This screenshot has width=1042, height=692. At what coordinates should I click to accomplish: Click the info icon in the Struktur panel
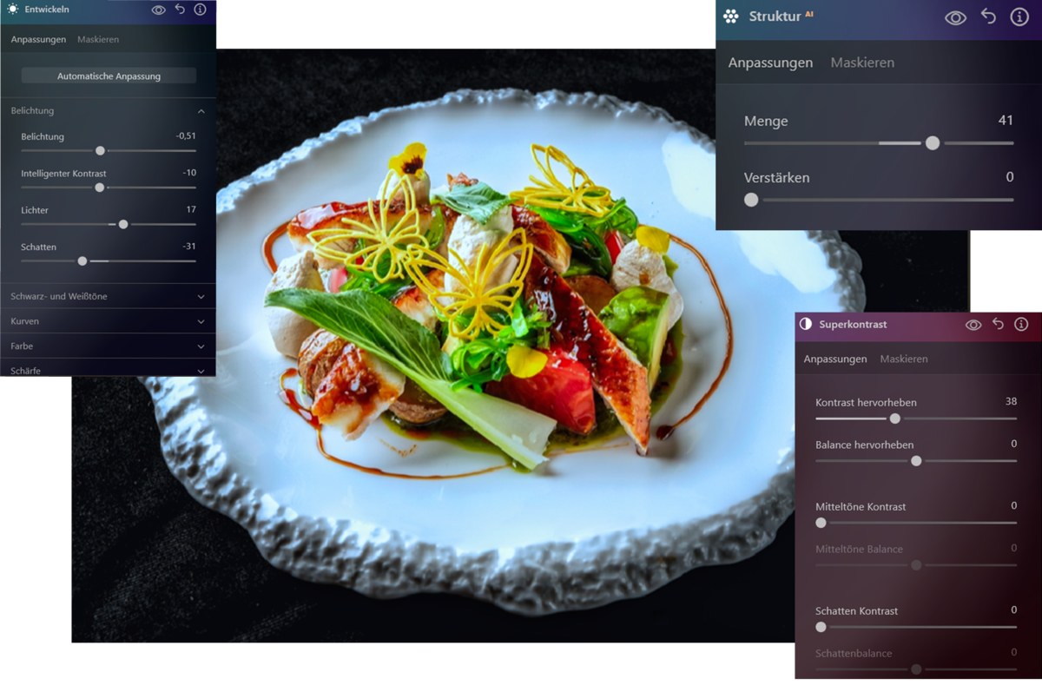pos(1019,16)
